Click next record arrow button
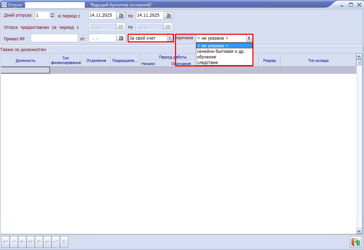This screenshot has height=250, width=364. [x=22, y=242]
